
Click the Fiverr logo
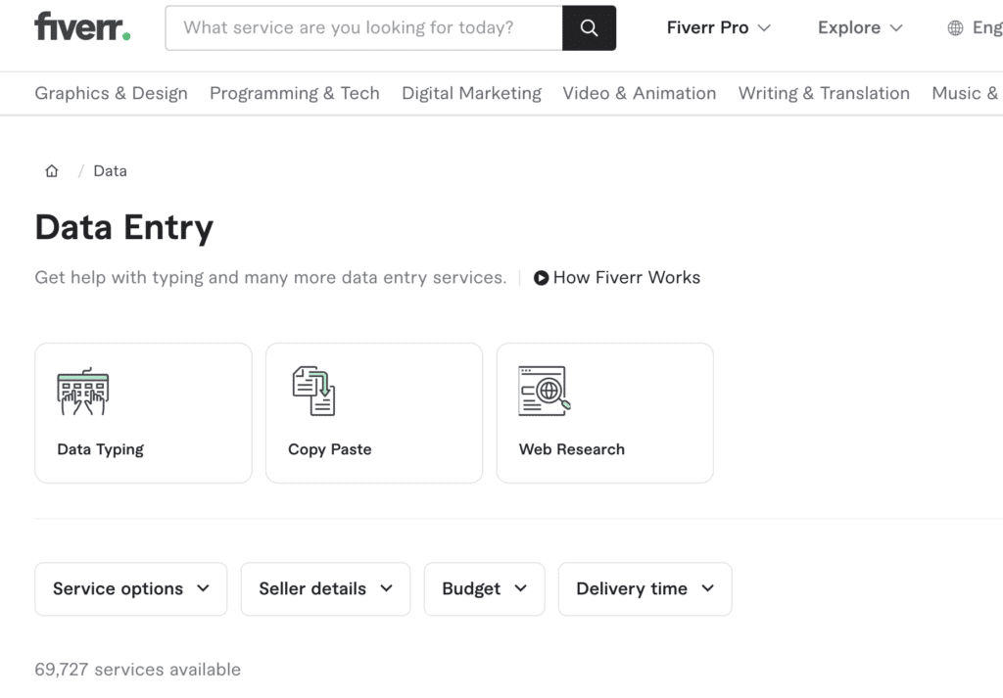(81, 26)
